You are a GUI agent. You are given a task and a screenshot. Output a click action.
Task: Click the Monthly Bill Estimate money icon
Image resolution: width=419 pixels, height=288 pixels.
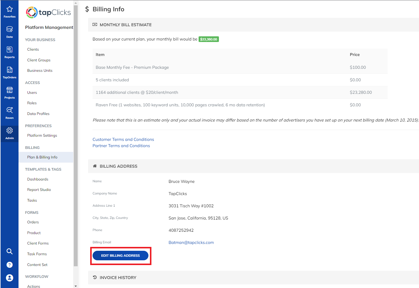95,25
